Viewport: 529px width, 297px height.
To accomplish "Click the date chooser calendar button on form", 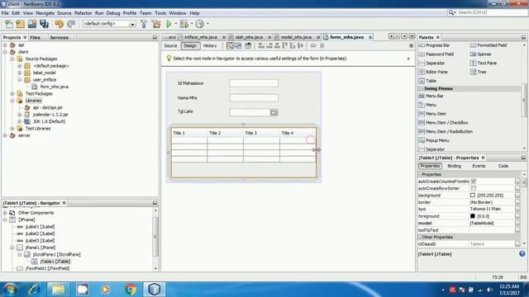I will [x=274, y=112].
